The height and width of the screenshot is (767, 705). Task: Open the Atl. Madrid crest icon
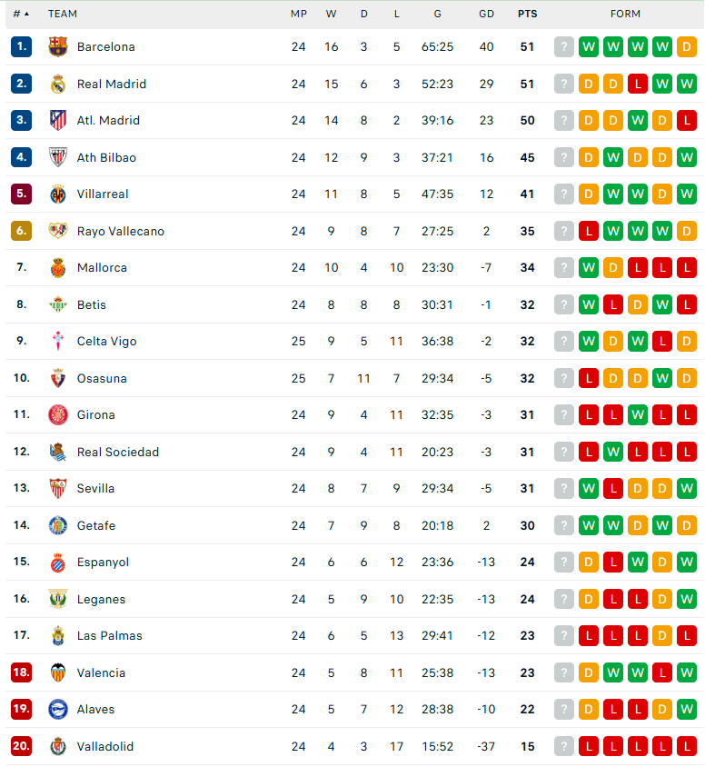pyautogui.click(x=58, y=120)
